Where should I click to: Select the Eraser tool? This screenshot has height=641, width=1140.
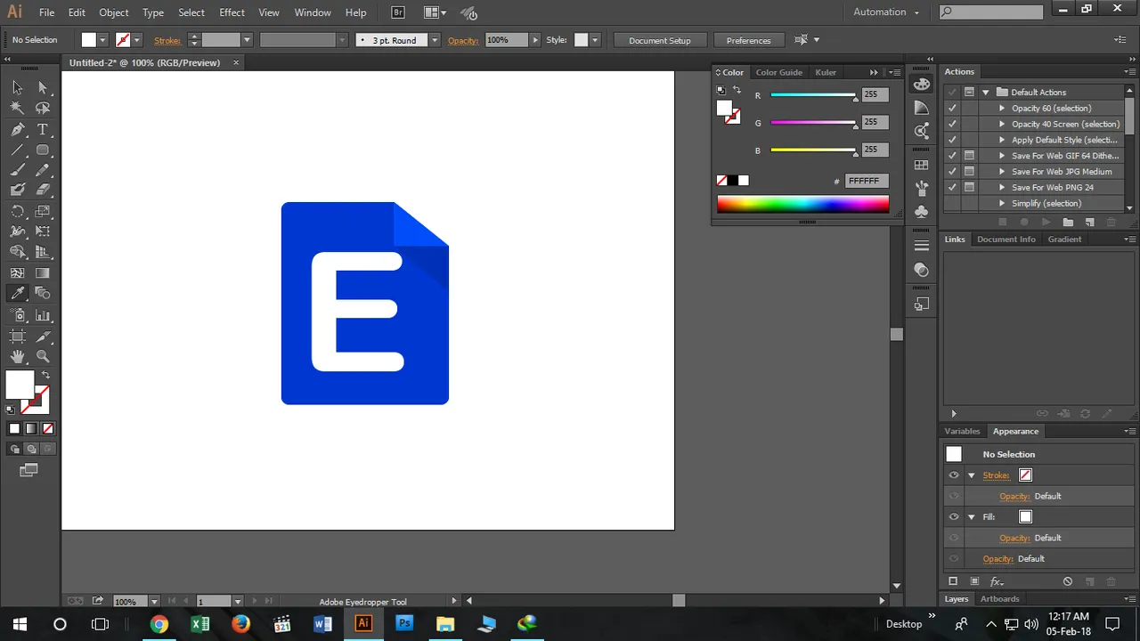point(42,190)
